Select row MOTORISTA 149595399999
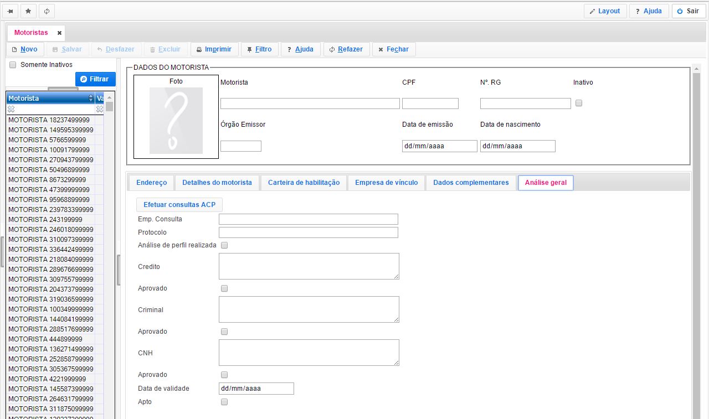This screenshot has height=419, width=709. coord(55,130)
